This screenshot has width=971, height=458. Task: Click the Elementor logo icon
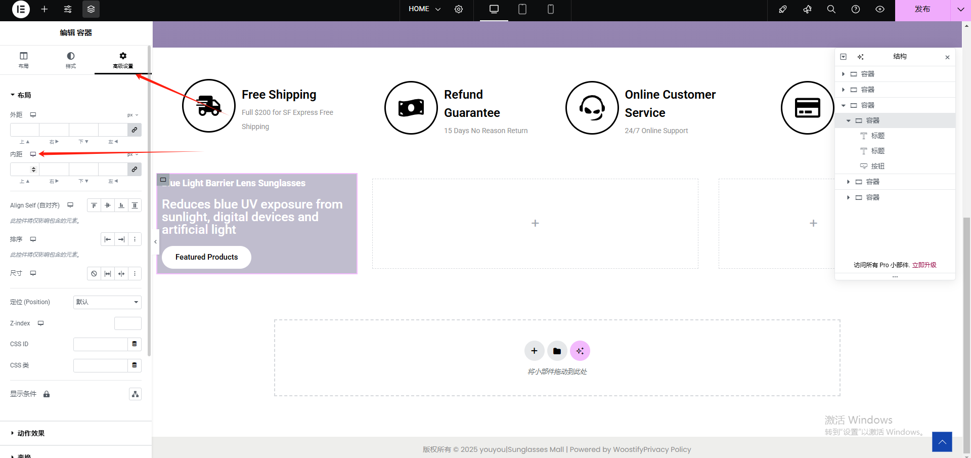coord(21,9)
